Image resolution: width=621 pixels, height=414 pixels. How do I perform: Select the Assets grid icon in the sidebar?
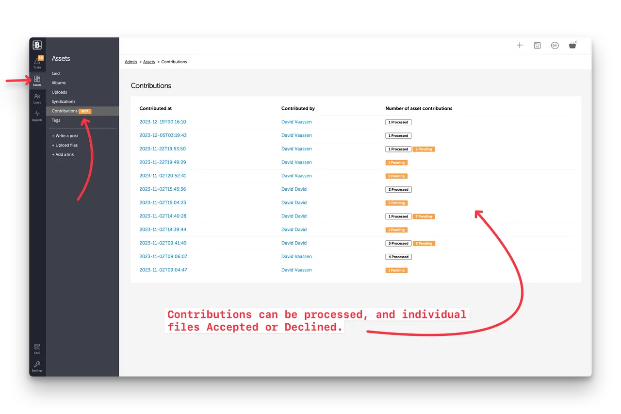click(x=37, y=80)
